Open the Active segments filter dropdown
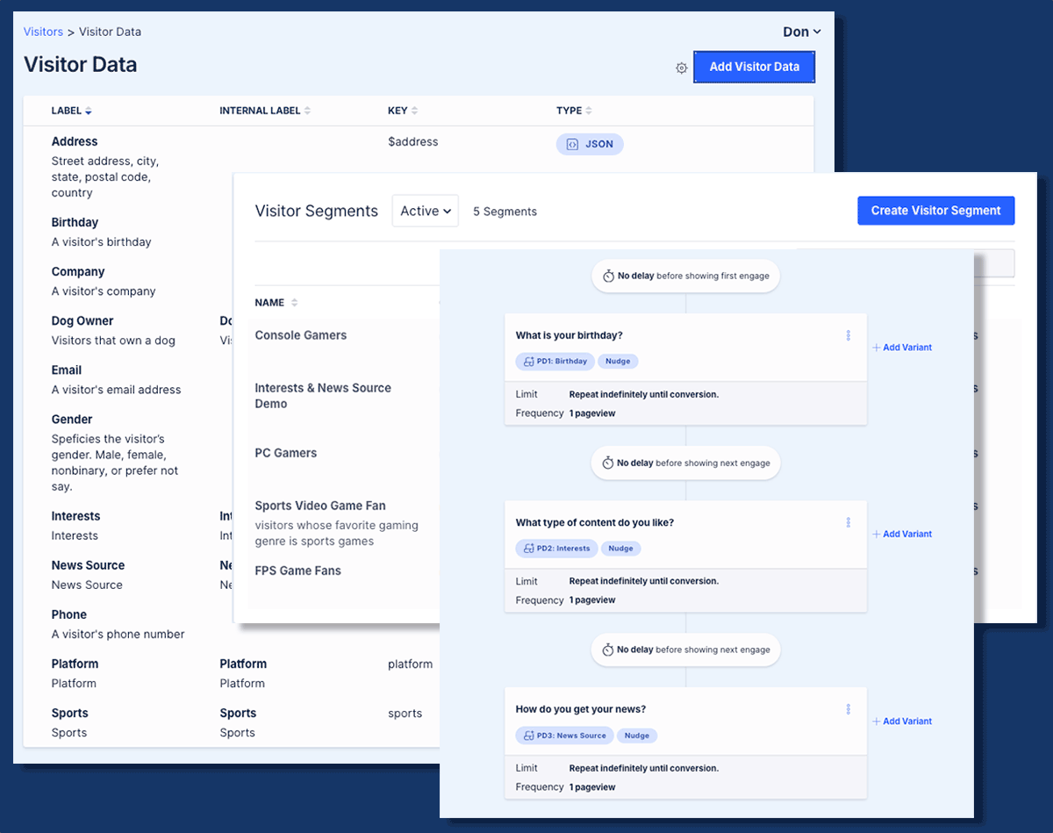The height and width of the screenshot is (833, 1053). tap(426, 211)
